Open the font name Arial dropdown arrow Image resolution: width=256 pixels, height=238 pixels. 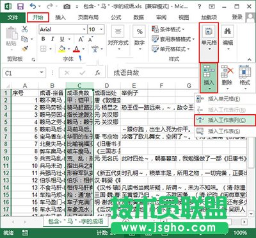tap(84, 30)
